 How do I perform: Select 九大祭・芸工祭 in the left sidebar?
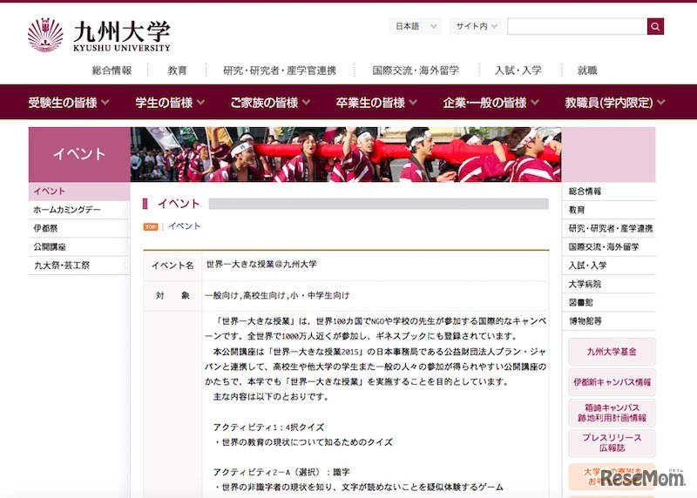[x=79, y=266]
